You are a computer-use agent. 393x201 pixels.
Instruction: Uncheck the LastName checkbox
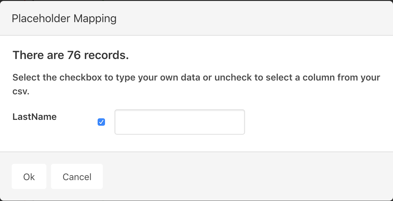point(101,122)
